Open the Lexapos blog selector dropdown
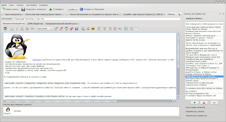 (x=73, y=9)
